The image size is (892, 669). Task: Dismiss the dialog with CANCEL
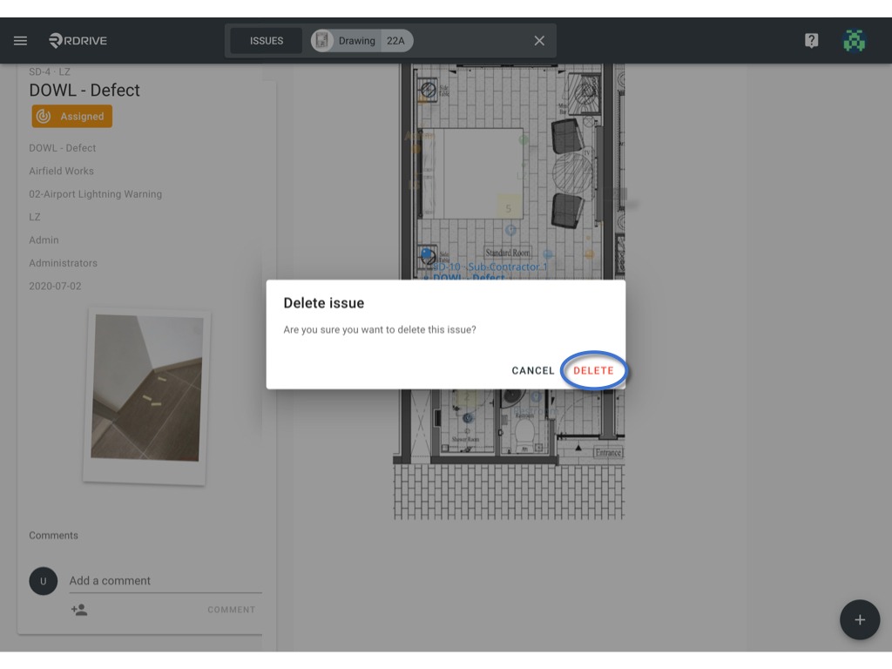(x=532, y=370)
